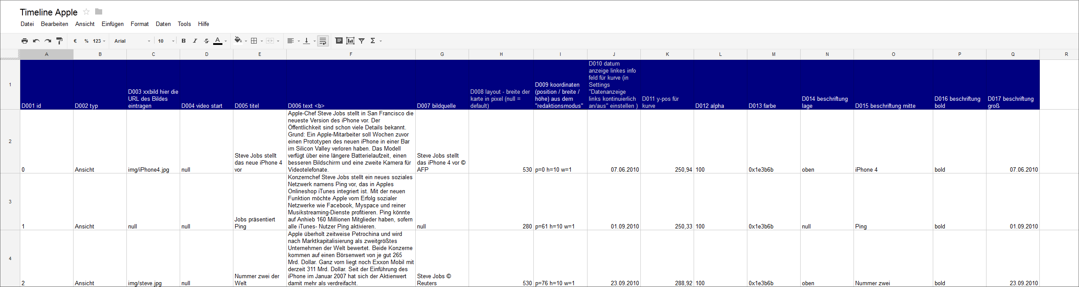This screenshot has width=1079, height=287.
Task: Redo the last action
Action: click(48, 41)
